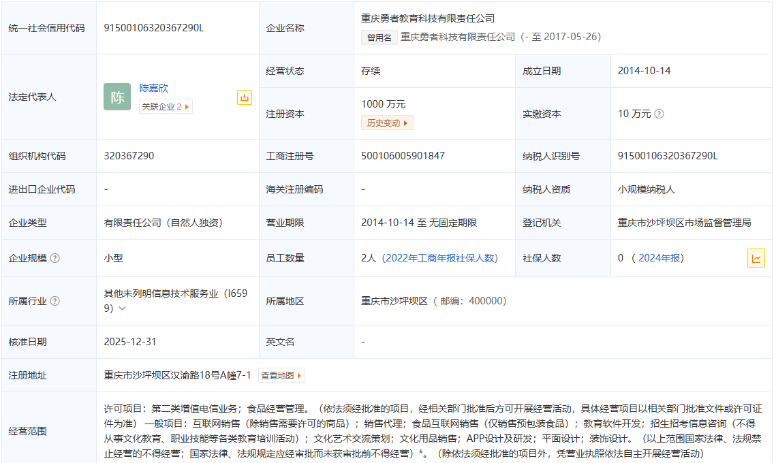Click the organization code 320367290
776x463 pixels.
click(129, 156)
